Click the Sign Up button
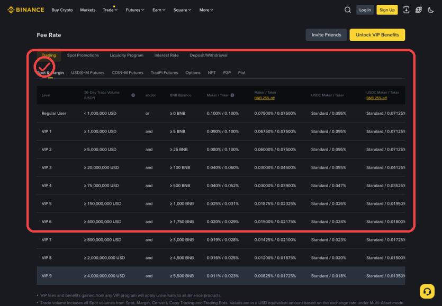Viewport: 442px width, 306px height. point(387,10)
